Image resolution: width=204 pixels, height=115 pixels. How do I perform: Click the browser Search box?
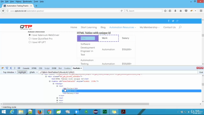(144, 11)
